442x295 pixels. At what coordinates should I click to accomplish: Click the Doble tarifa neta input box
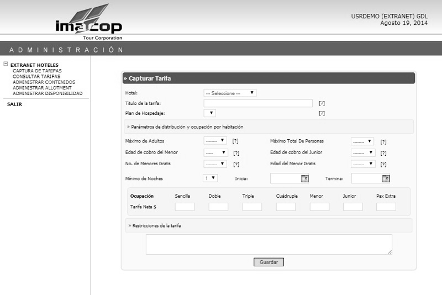tap(218, 207)
